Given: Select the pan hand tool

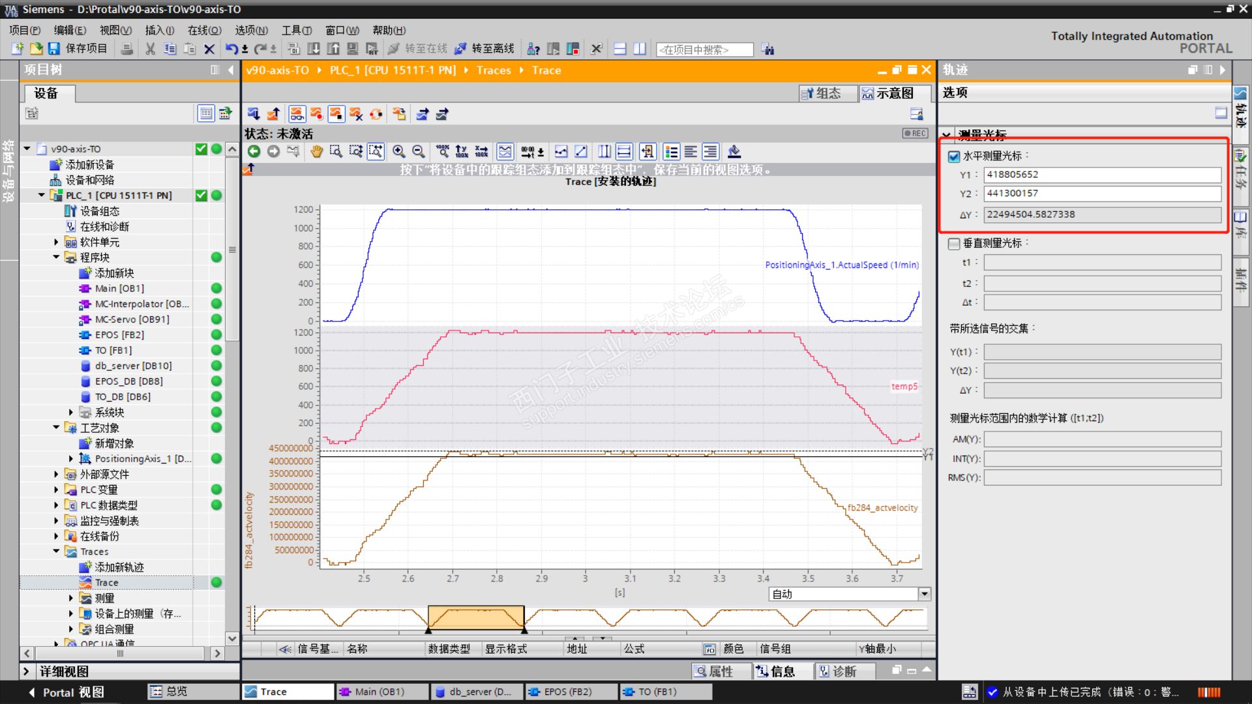Looking at the screenshot, I should point(316,152).
